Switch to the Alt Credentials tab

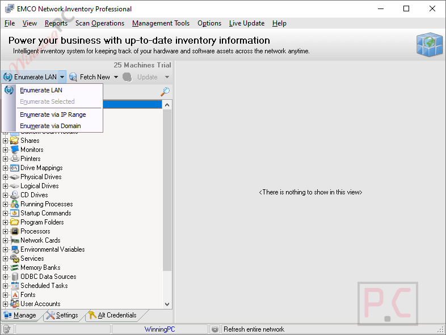point(113,315)
